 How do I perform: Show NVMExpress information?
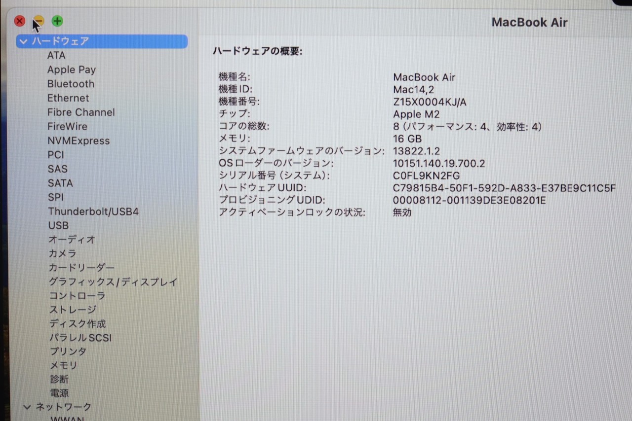(79, 140)
